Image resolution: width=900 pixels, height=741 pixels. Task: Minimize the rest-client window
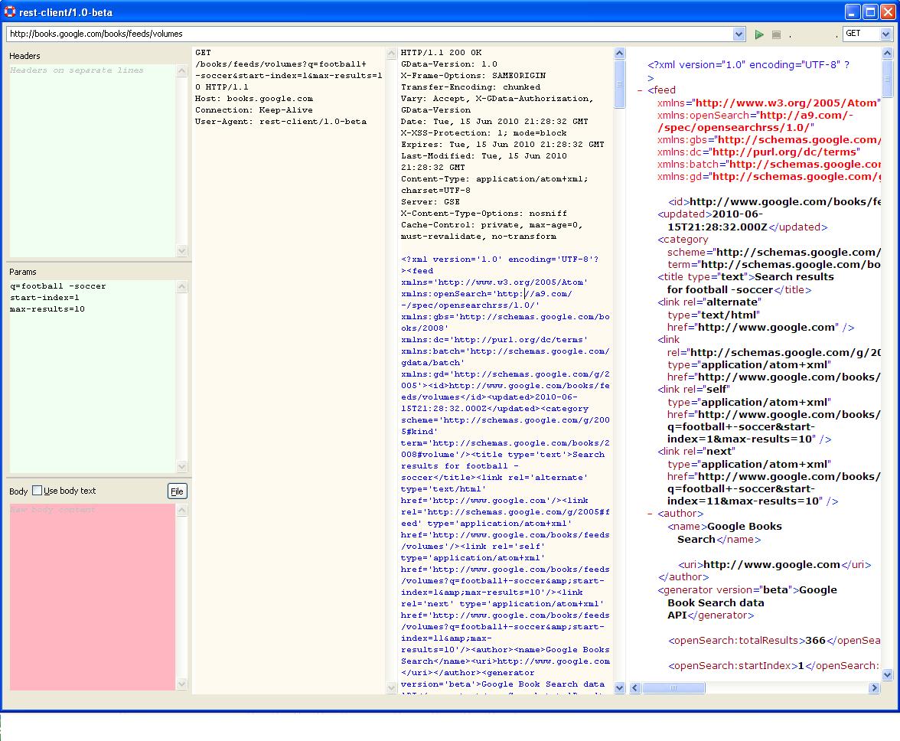tap(852, 11)
